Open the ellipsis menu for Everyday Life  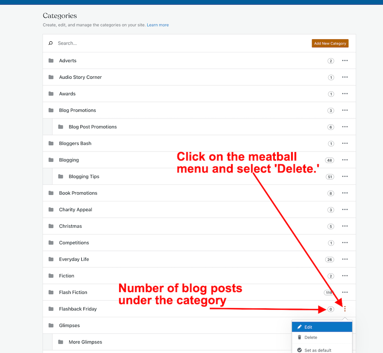coord(345,259)
